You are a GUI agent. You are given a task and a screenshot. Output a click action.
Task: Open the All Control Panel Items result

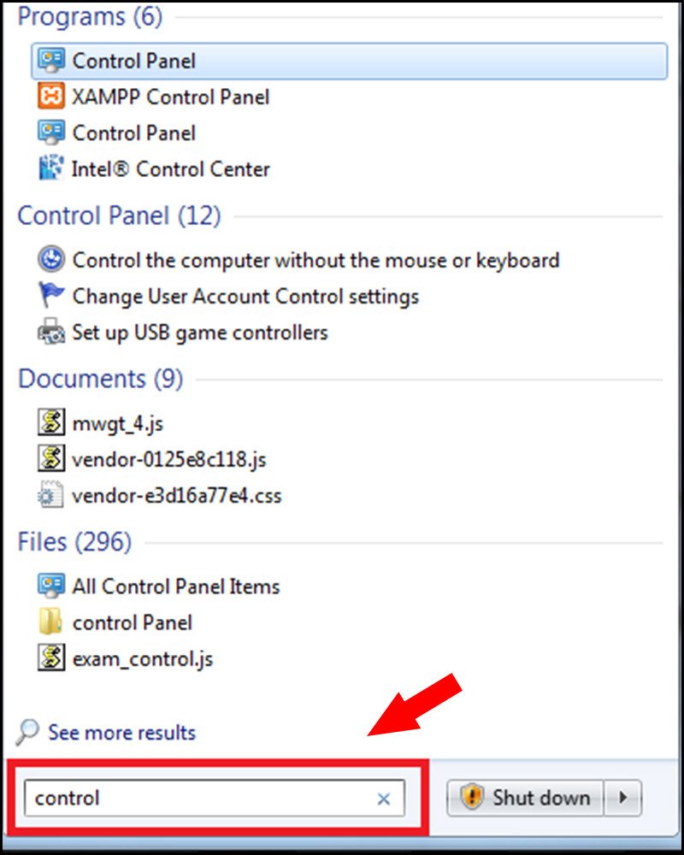point(176,586)
